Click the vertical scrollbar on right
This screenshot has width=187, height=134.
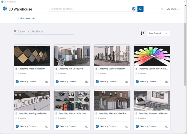185,54
